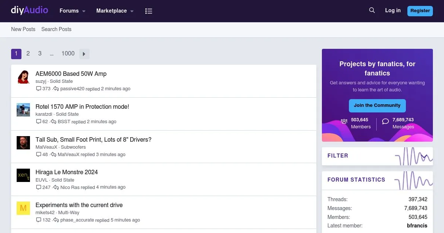Click Threads count 397,342

click(418, 199)
